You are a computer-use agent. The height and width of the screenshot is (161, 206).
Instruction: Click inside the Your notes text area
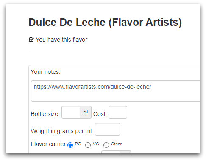pyautogui.click(x=115, y=91)
